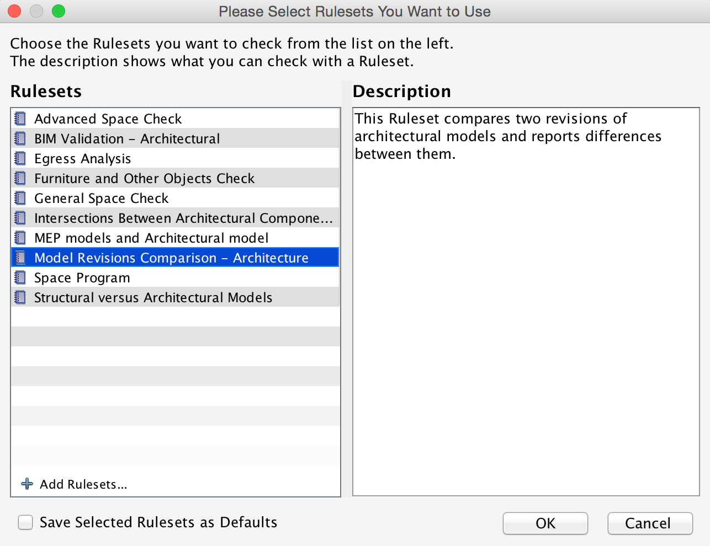Enable "Save Selected Rulesets as Defaults"
The height and width of the screenshot is (546, 710).
coord(25,522)
